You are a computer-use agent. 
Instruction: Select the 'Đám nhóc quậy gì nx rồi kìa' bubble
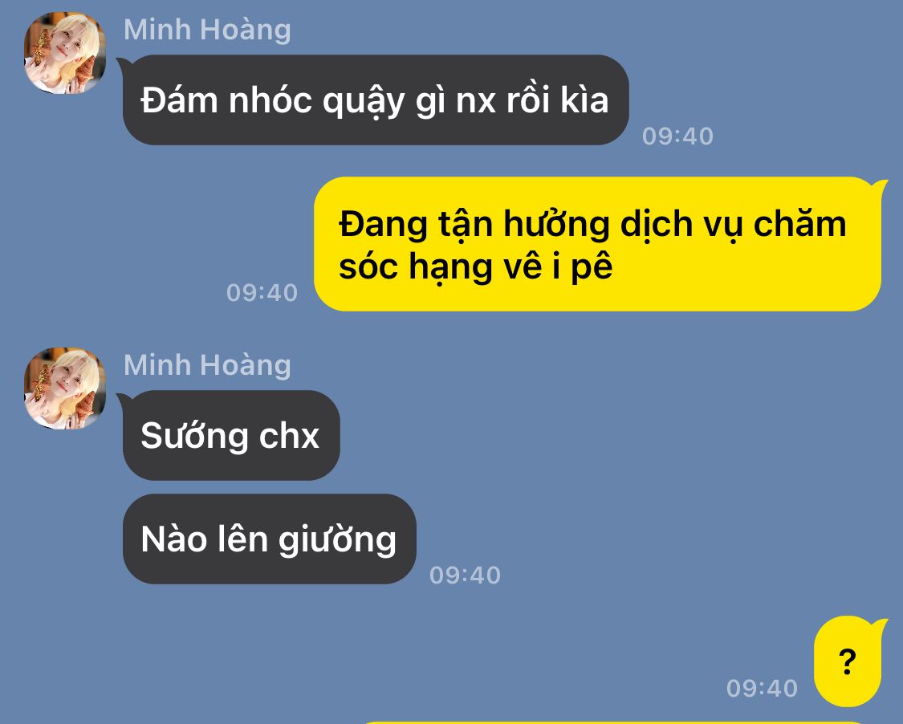tap(376, 100)
